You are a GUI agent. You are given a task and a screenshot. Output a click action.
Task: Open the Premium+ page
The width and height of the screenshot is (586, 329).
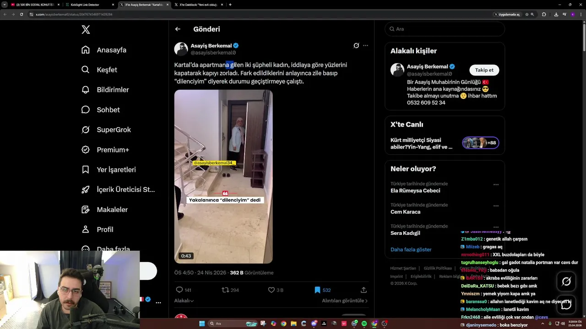click(106, 149)
